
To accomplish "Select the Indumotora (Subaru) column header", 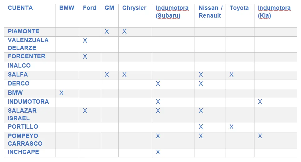I will [x=172, y=12].
